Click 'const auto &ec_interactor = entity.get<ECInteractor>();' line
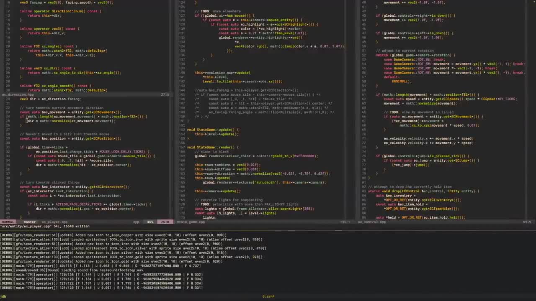 point(74,187)
